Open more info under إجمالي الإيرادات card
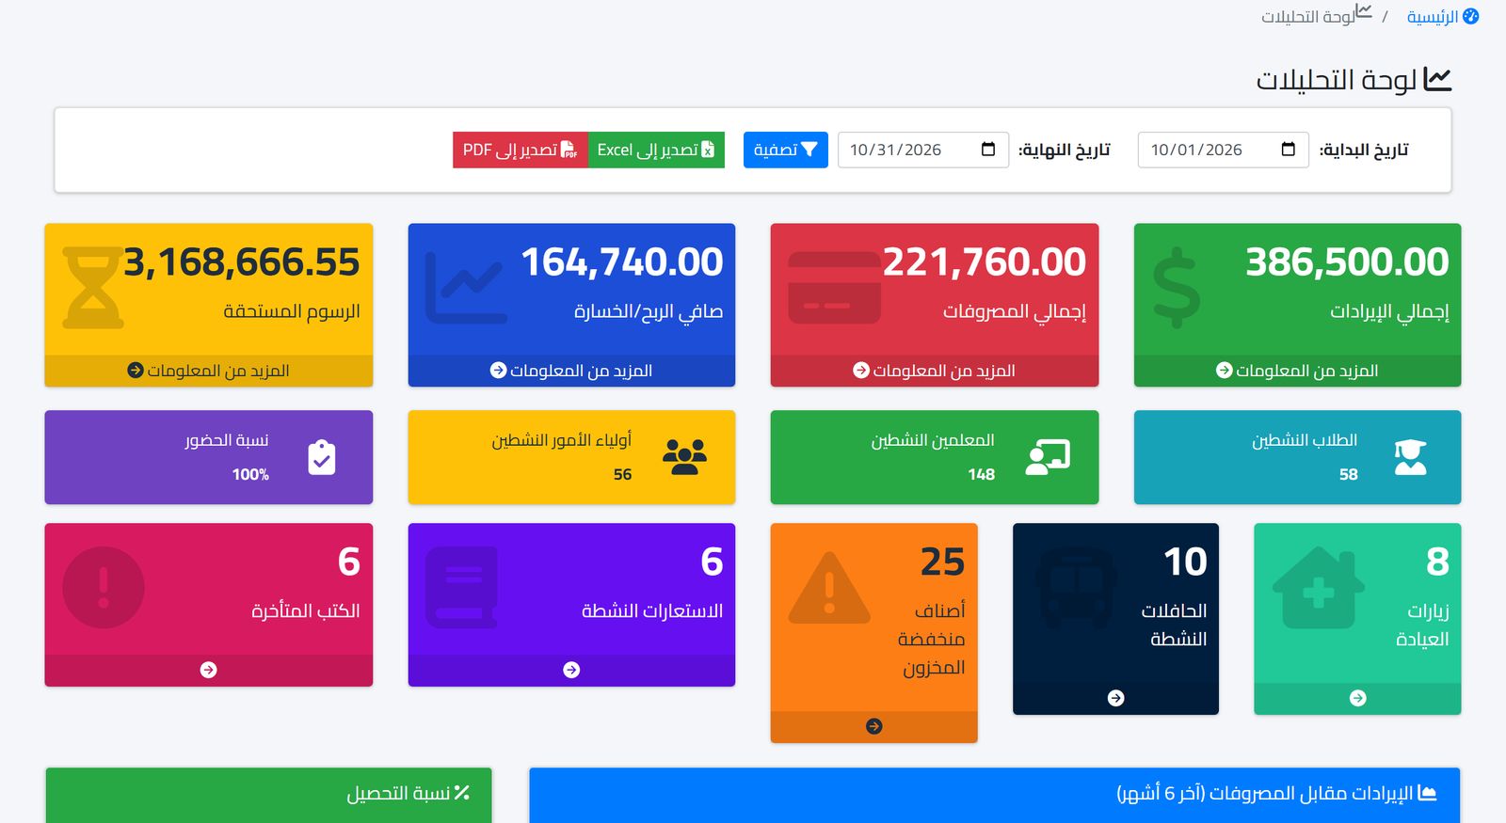 (x=1297, y=371)
